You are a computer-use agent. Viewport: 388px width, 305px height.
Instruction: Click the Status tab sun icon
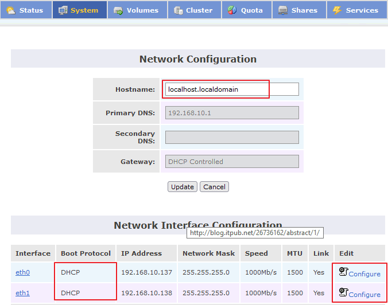click(x=11, y=10)
